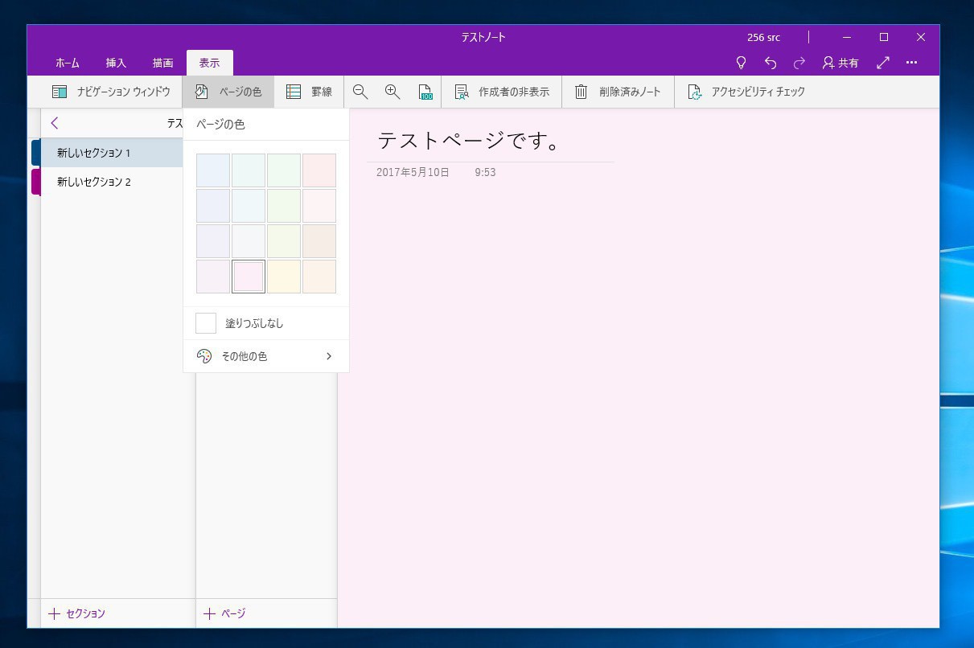Collapse the ページの色 dropdown button
This screenshot has height=648, width=974.
coord(228,92)
